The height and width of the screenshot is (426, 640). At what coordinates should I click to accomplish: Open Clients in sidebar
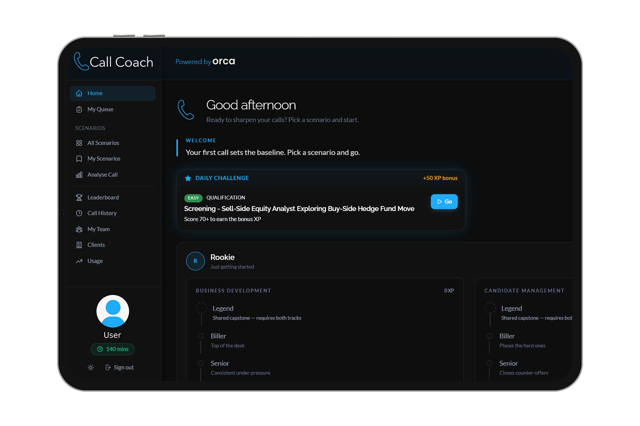pos(113,245)
